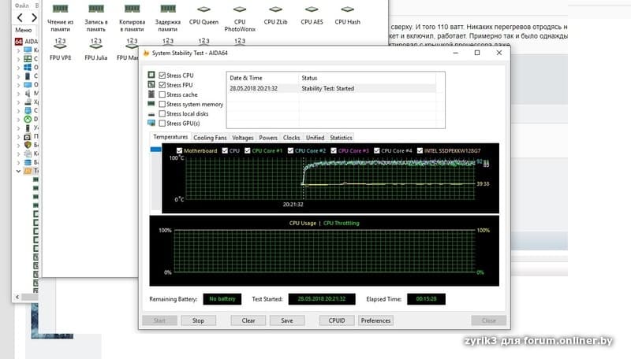Click the blue graph selector bar left of temperatures
The height and width of the screenshot is (359, 631).
coord(155,150)
